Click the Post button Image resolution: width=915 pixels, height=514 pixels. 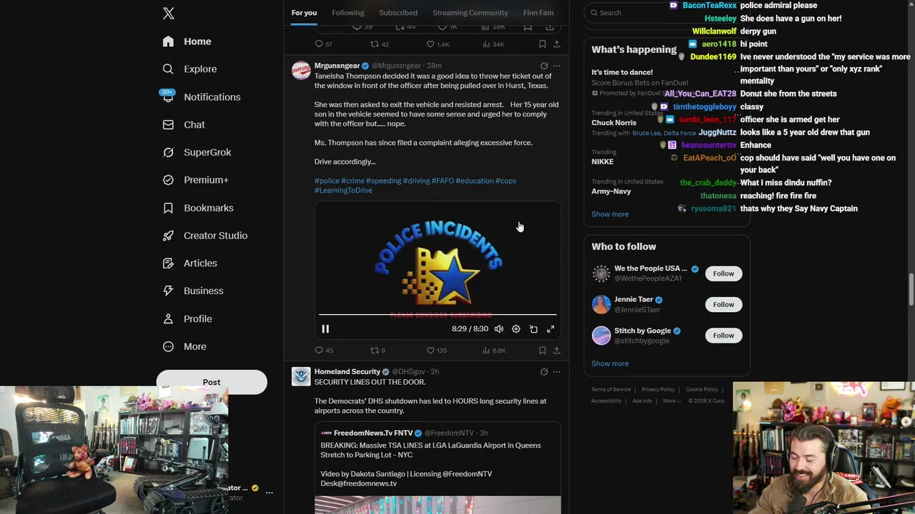212,382
